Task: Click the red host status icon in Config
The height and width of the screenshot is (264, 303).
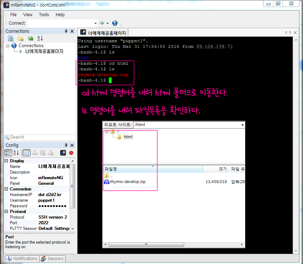Action: tap(71, 153)
